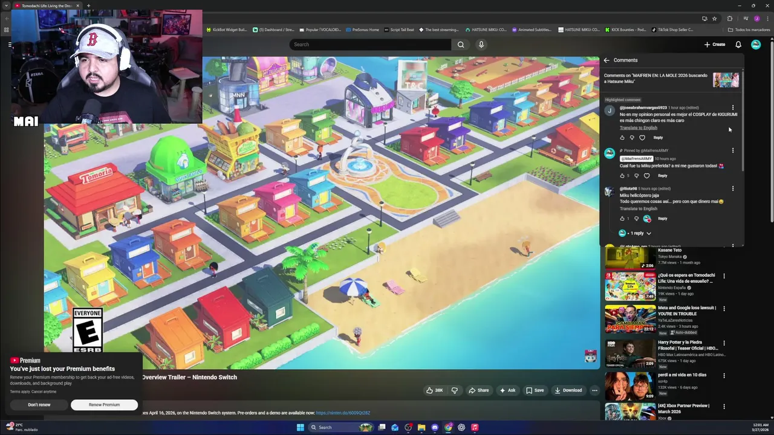The height and width of the screenshot is (435, 774).
Task: Open options for joseabrahamvargas5923 comment
Action: coord(733,108)
